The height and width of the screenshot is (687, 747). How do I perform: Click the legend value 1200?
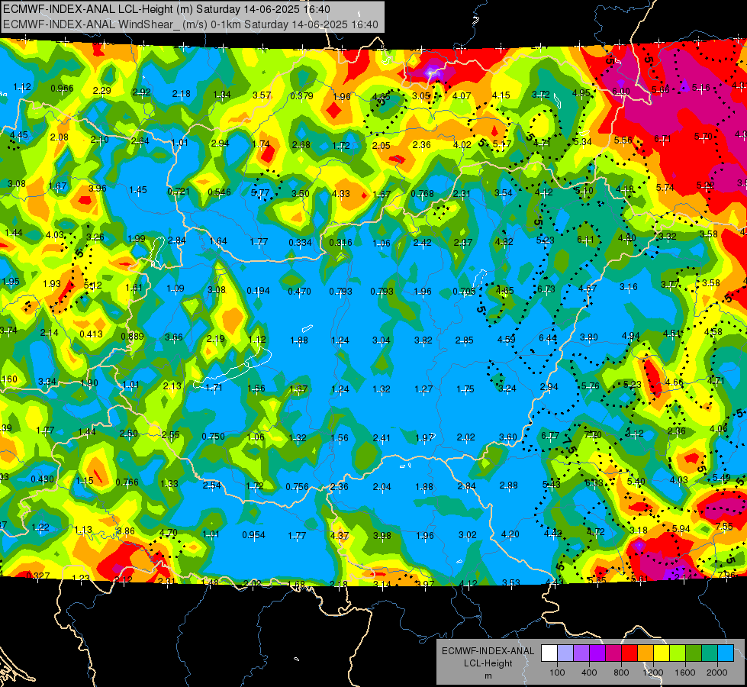(x=653, y=672)
